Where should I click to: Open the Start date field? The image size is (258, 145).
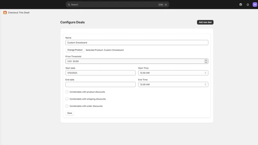coord(100,73)
